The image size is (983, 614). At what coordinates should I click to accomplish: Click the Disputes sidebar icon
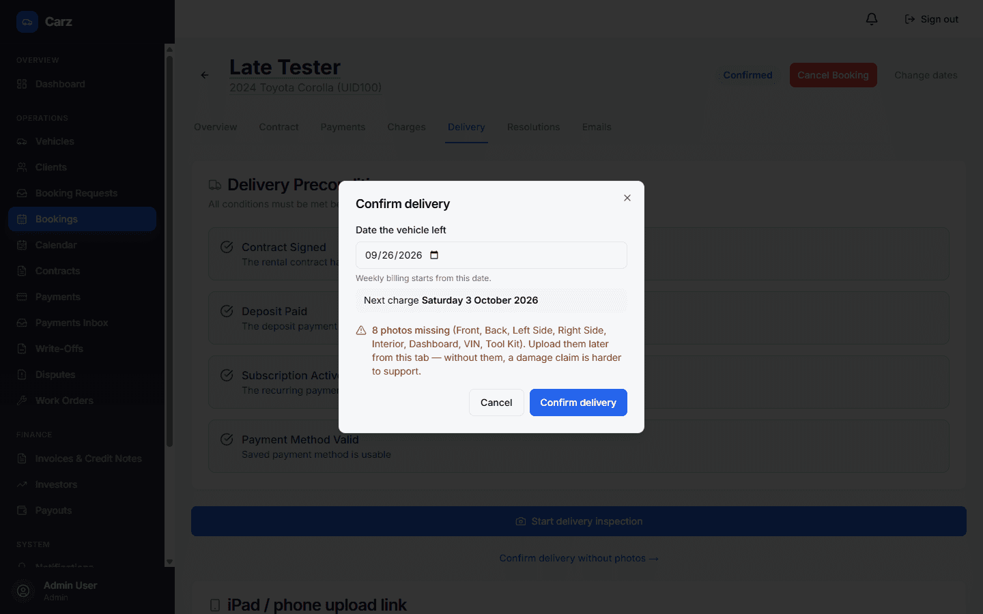tap(22, 375)
